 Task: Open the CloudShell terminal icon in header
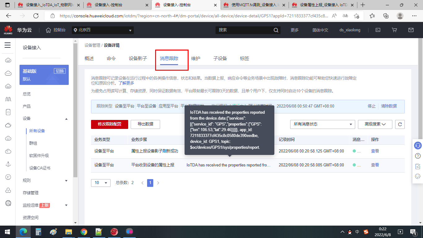pos(378,30)
